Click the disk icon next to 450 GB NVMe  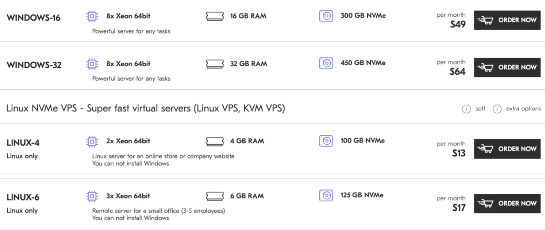326,64
